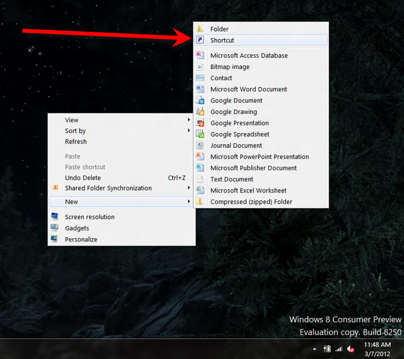Click the Journal Document icon
The image size is (404, 359).
click(200, 145)
